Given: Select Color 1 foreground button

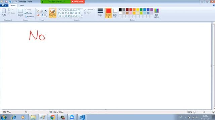Looking at the screenshot, I should click(x=109, y=13).
